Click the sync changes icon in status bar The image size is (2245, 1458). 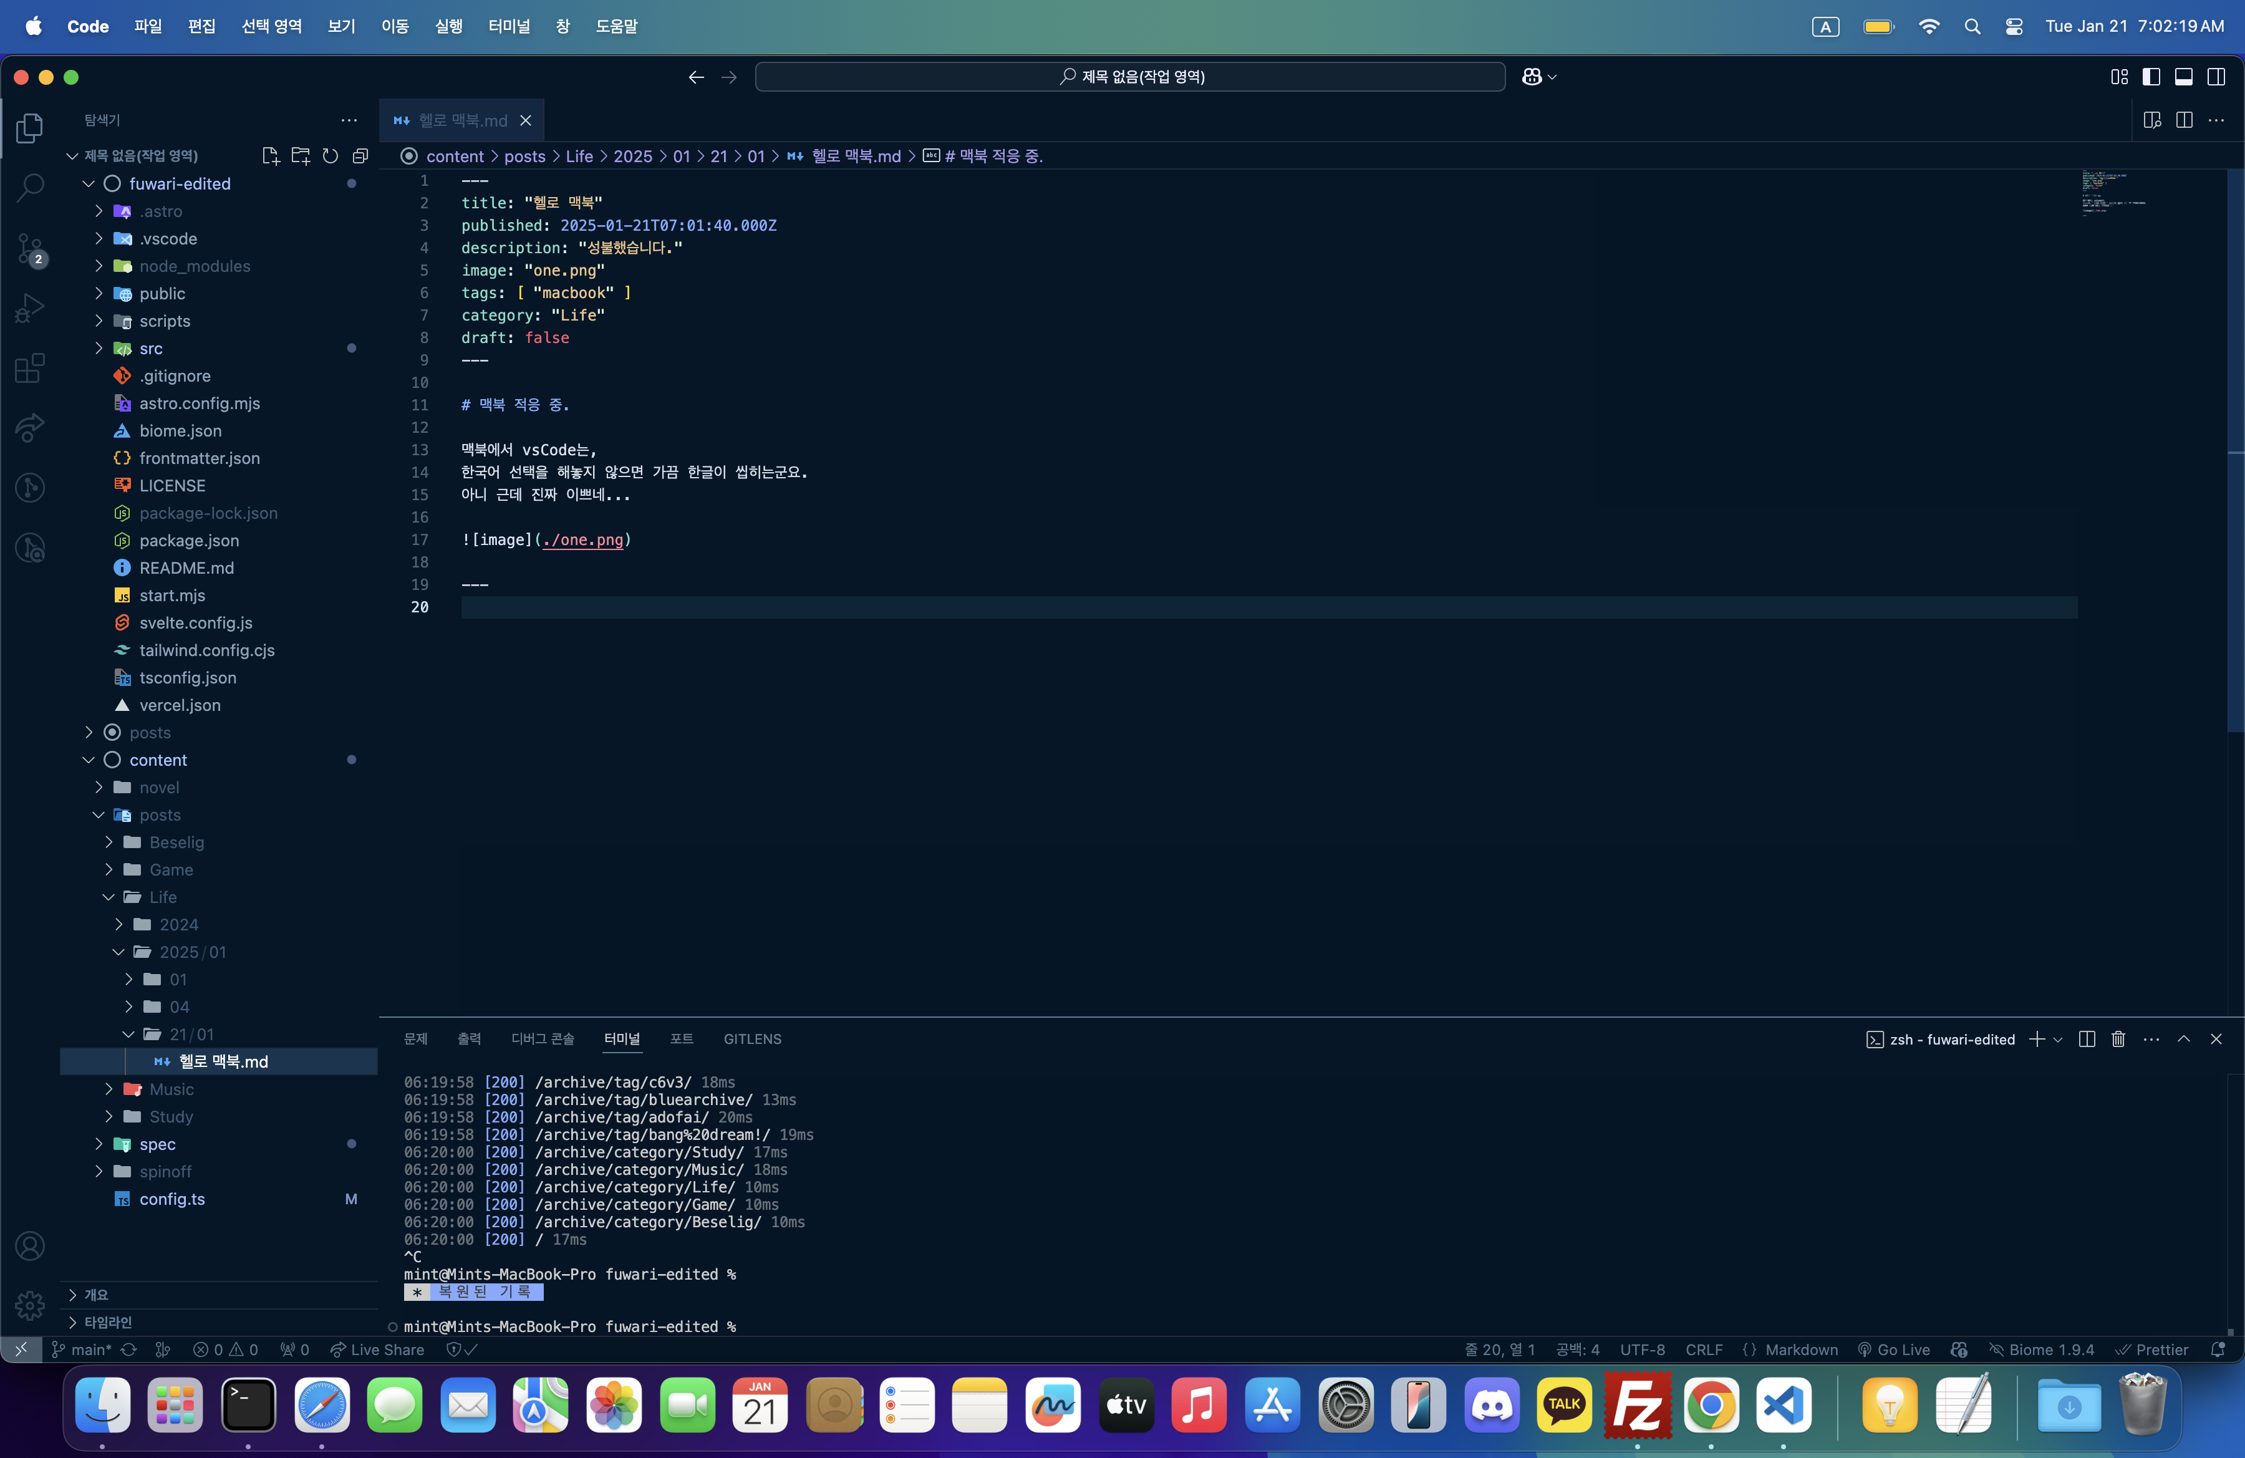point(129,1349)
